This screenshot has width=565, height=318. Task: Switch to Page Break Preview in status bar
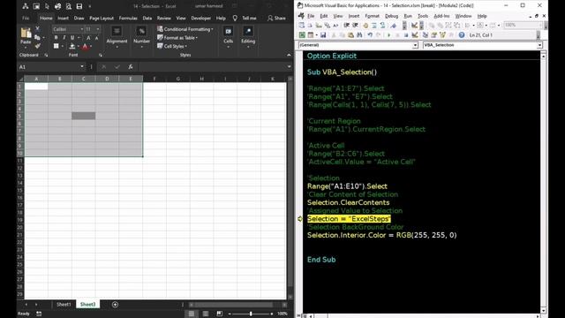click(x=219, y=314)
